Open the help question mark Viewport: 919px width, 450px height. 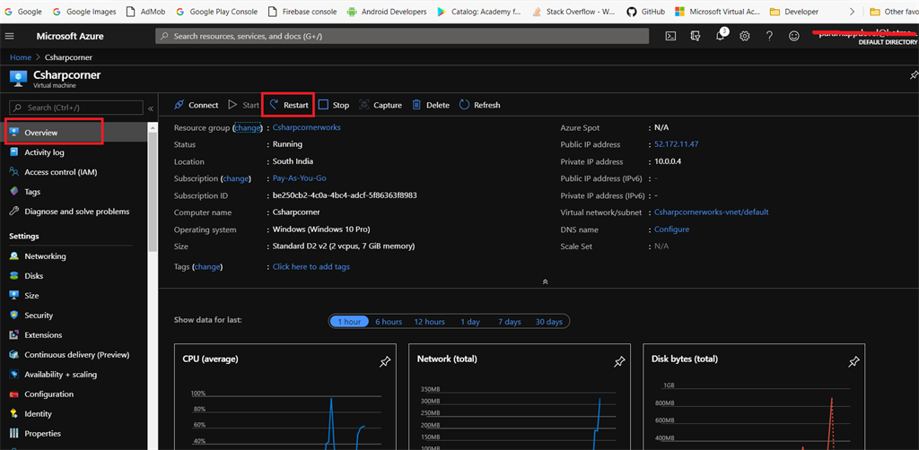pyautogui.click(x=769, y=36)
